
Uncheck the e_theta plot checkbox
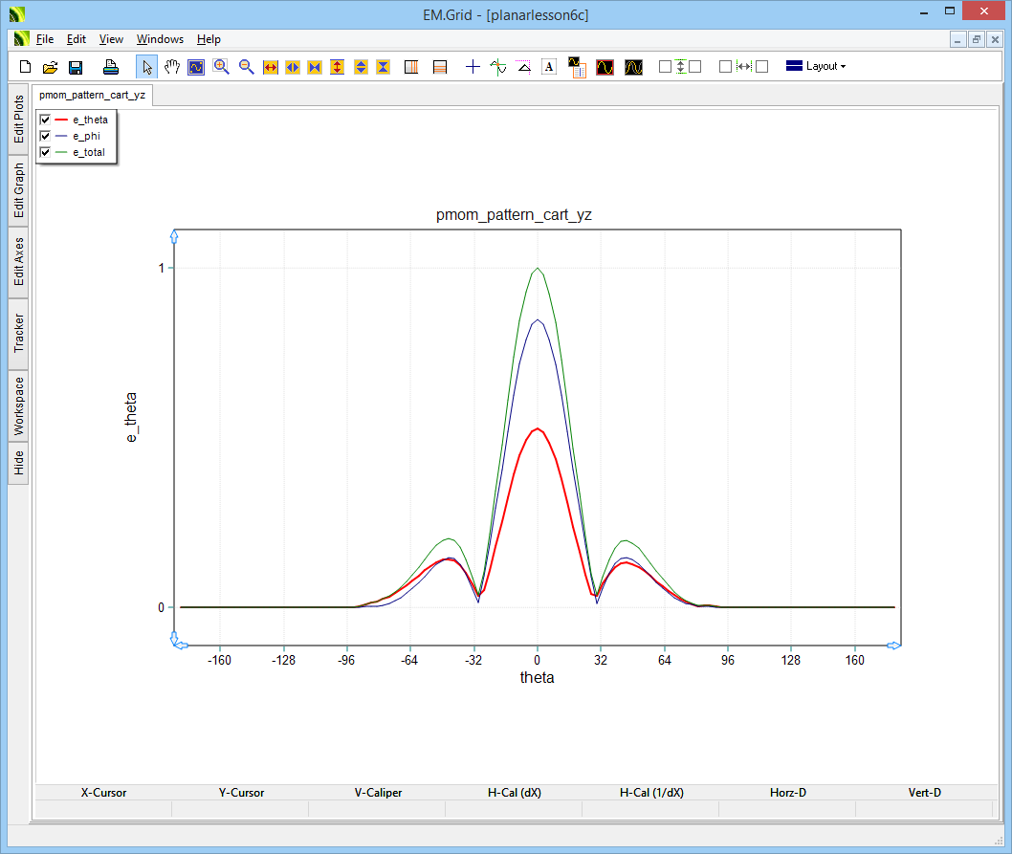pos(45,120)
